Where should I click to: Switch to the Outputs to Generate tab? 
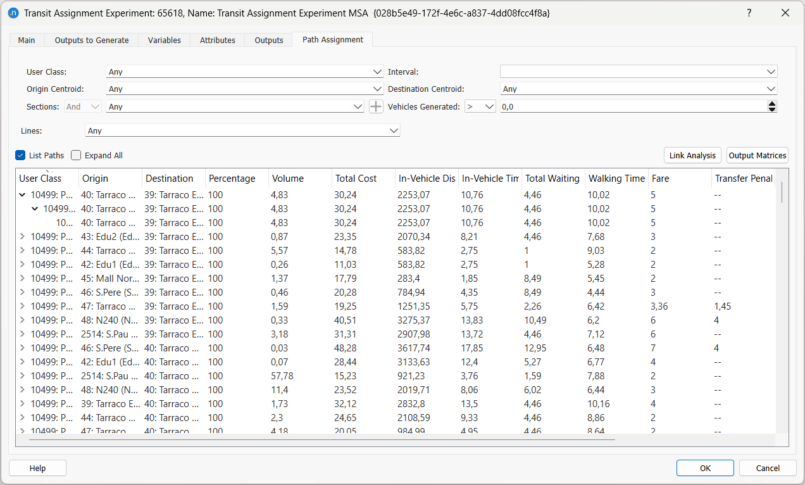(92, 40)
